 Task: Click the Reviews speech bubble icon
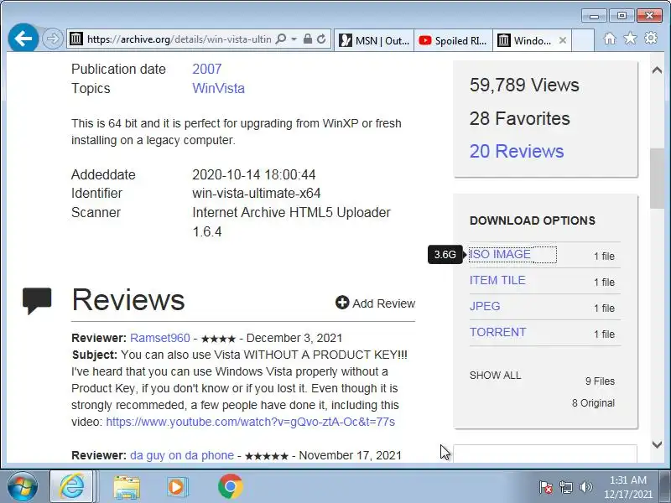pyautogui.click(x=37, y=301)
